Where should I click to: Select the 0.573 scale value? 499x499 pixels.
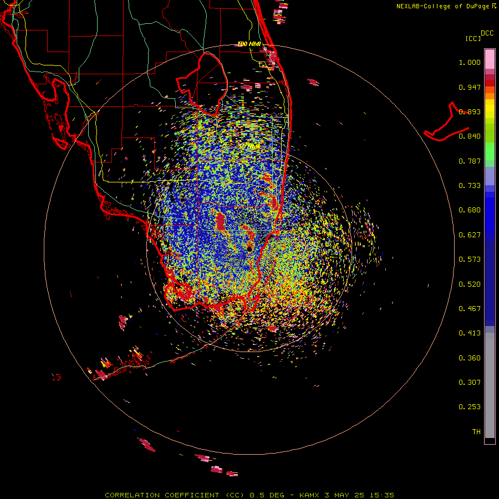pyautogui.click(x=470, y=259)
